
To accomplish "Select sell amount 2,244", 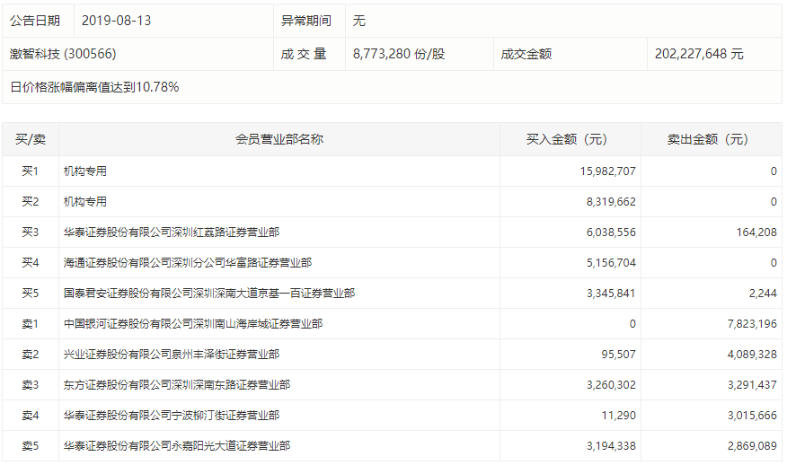I will (x=763, y=293).
